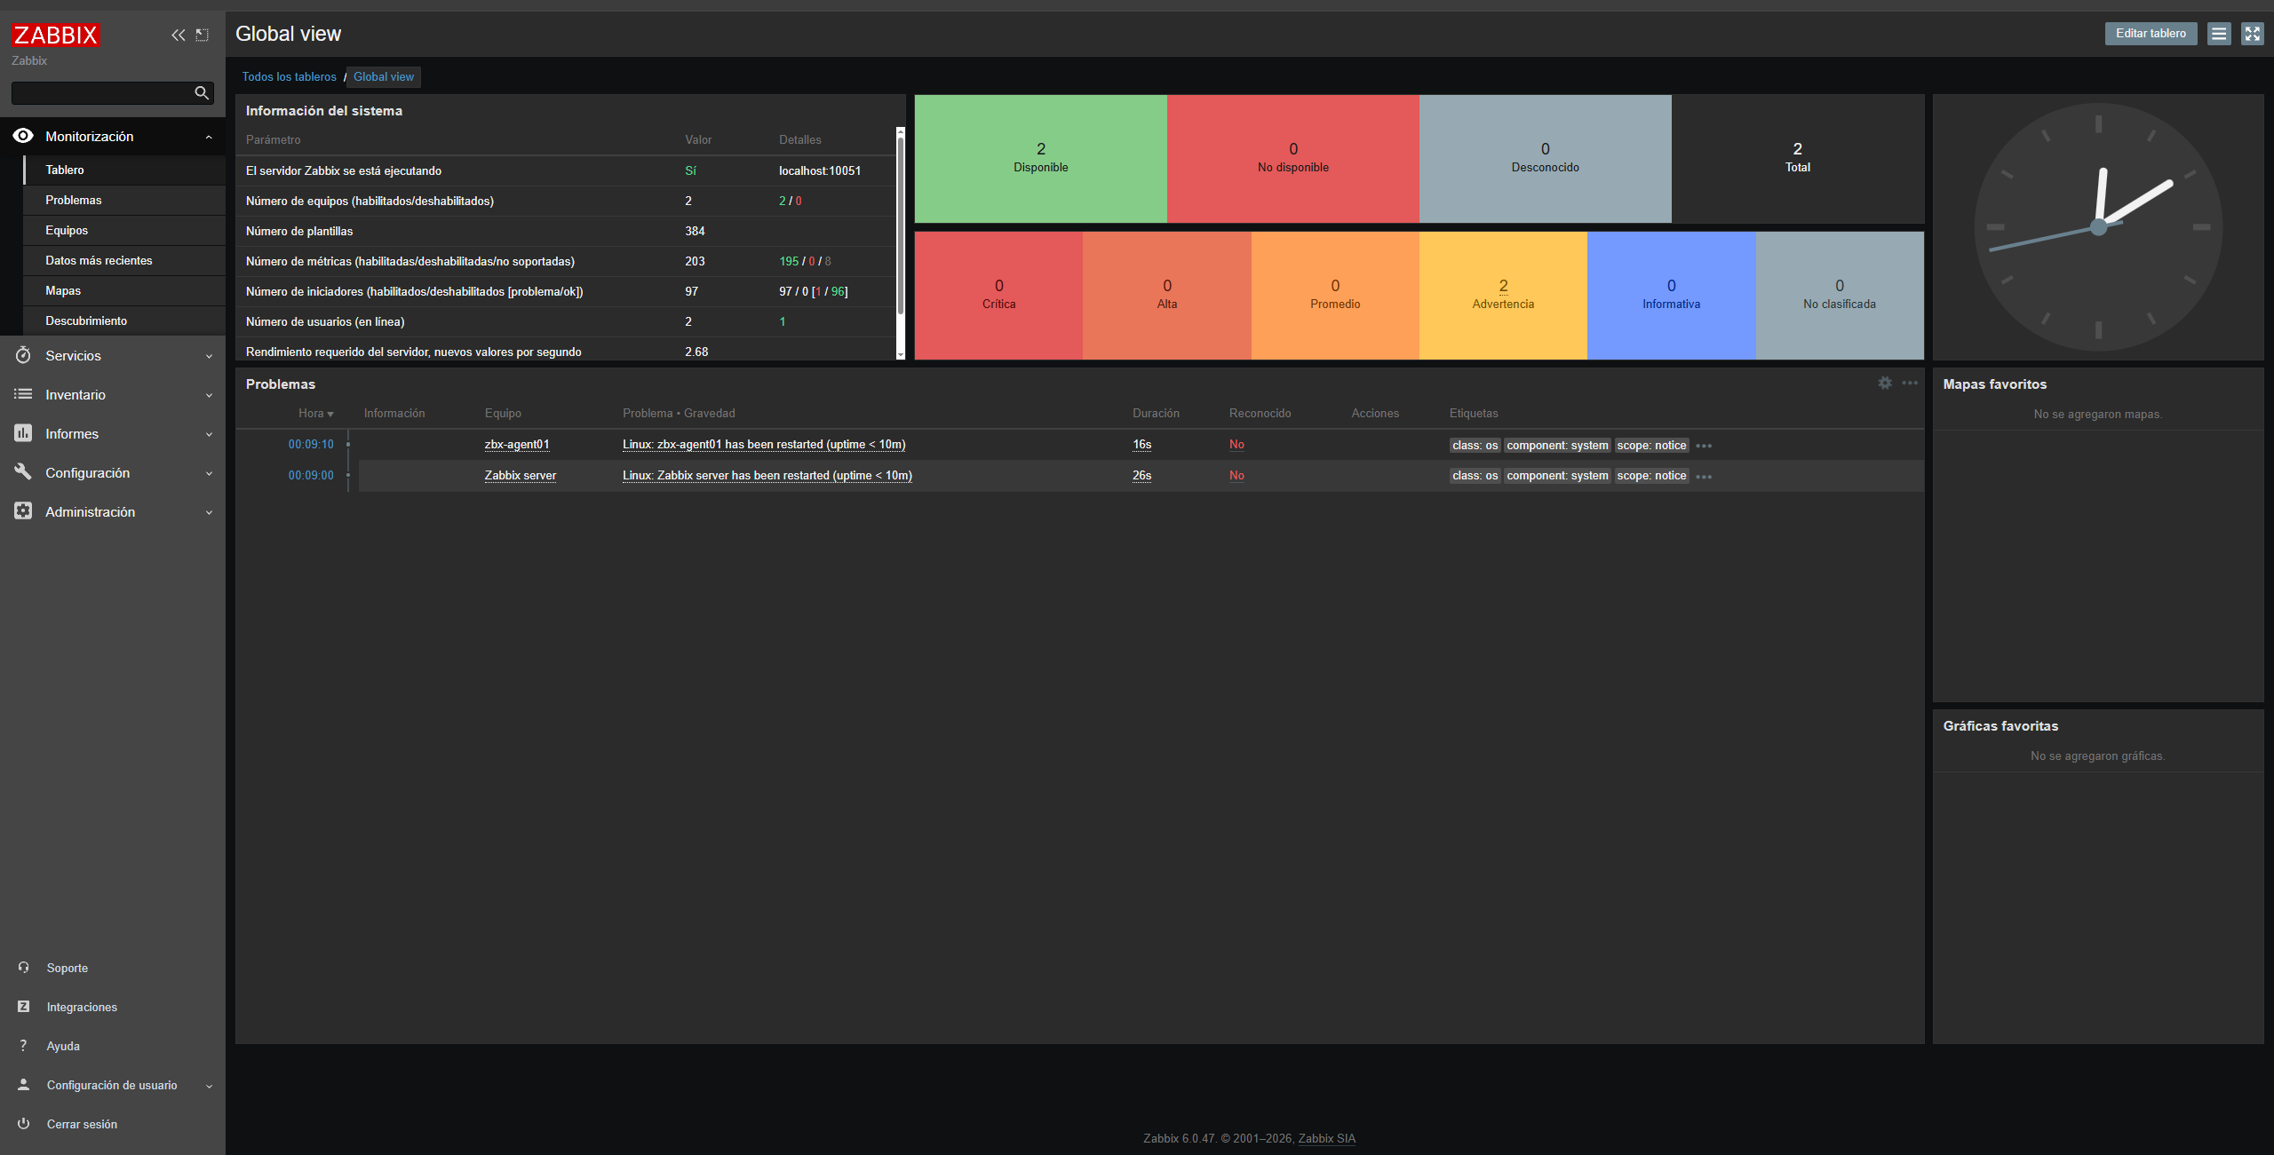Screen dimensions: 2274x1155
Task: Open the Problemas widget three-dot menu
Action: tap(1910, 383)
